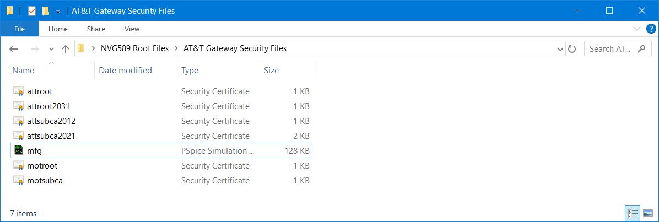659x222 pixels.
Task: Open the recent locations dropdown
Action: (51, 49)
